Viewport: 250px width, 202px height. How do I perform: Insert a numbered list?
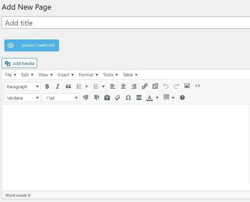pos(96,87)
